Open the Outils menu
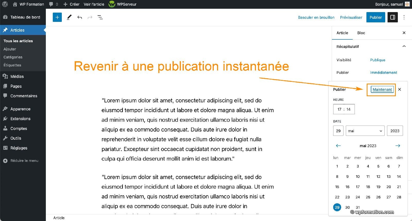 pos(23,138)
